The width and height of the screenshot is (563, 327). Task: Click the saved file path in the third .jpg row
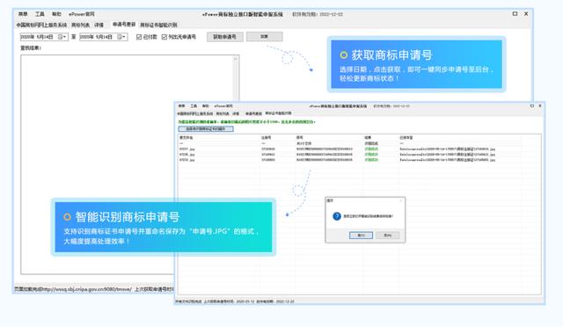448,160
